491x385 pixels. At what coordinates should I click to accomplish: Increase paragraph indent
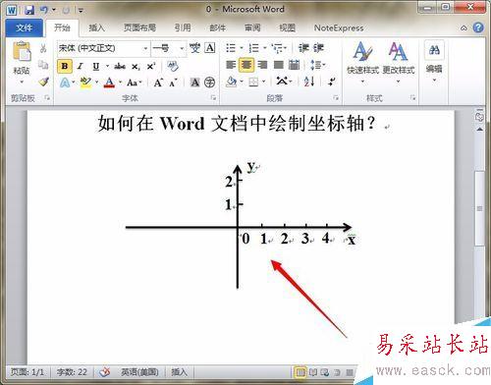318,48
